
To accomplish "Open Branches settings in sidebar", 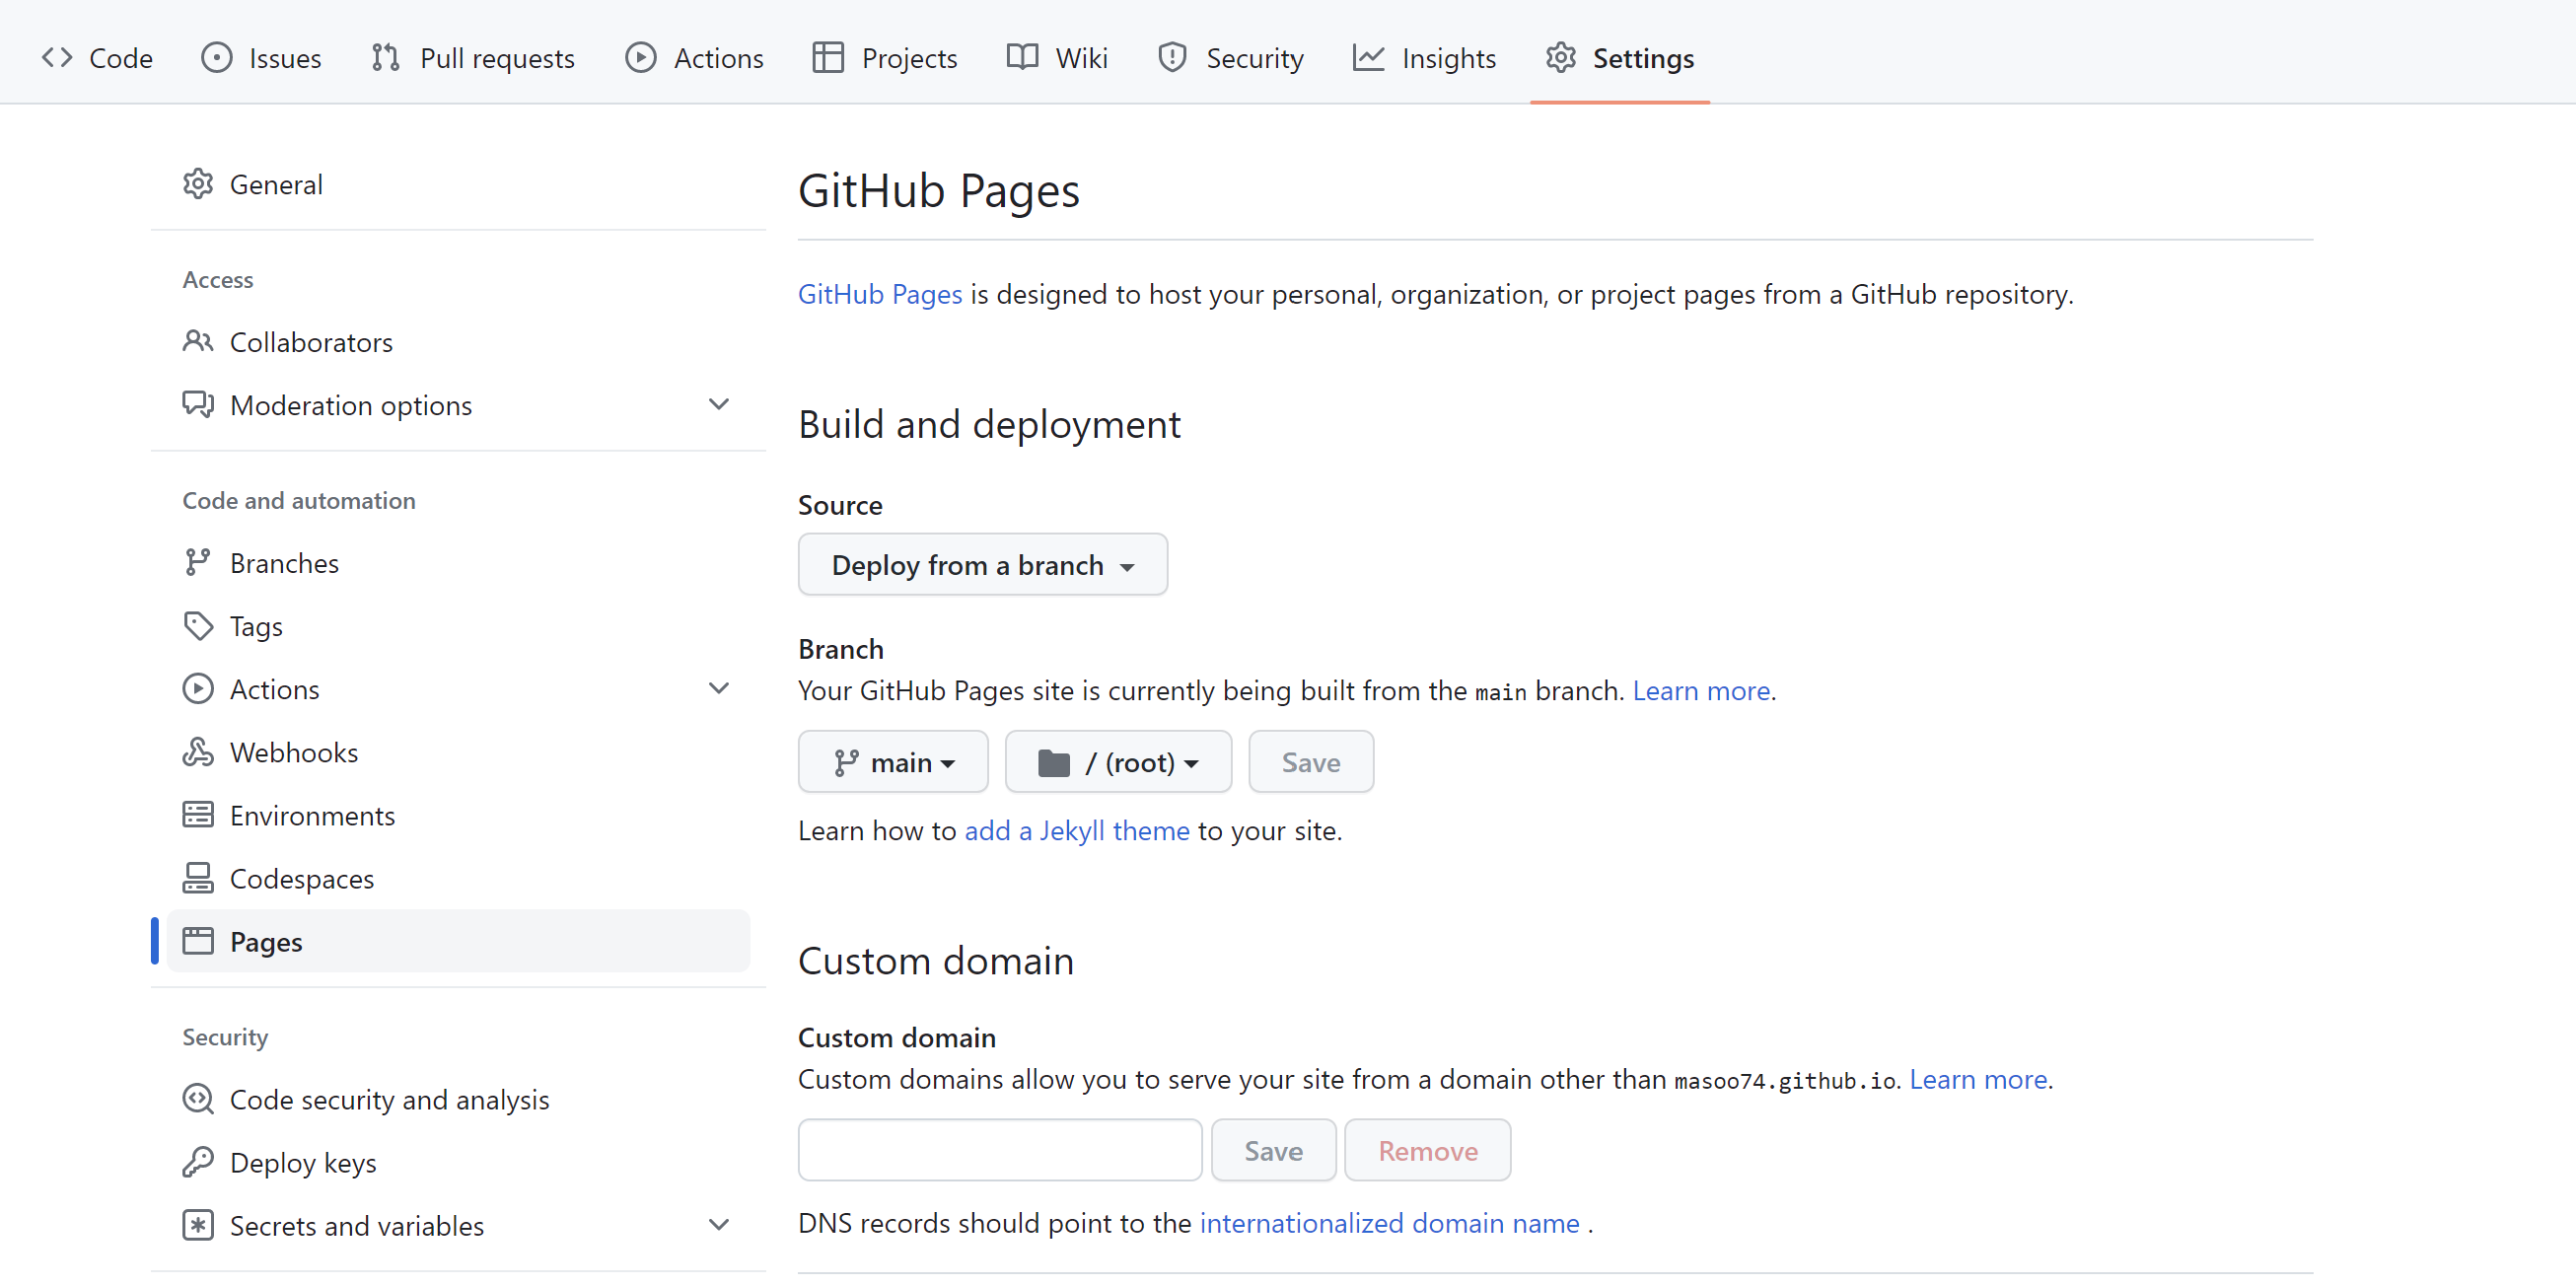I will click(458, 563).
